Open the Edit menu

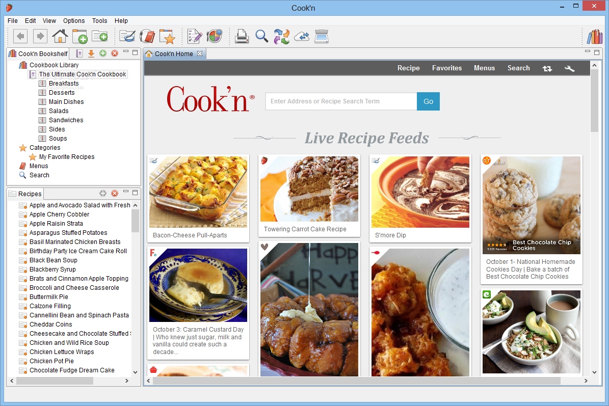point(30,20)
